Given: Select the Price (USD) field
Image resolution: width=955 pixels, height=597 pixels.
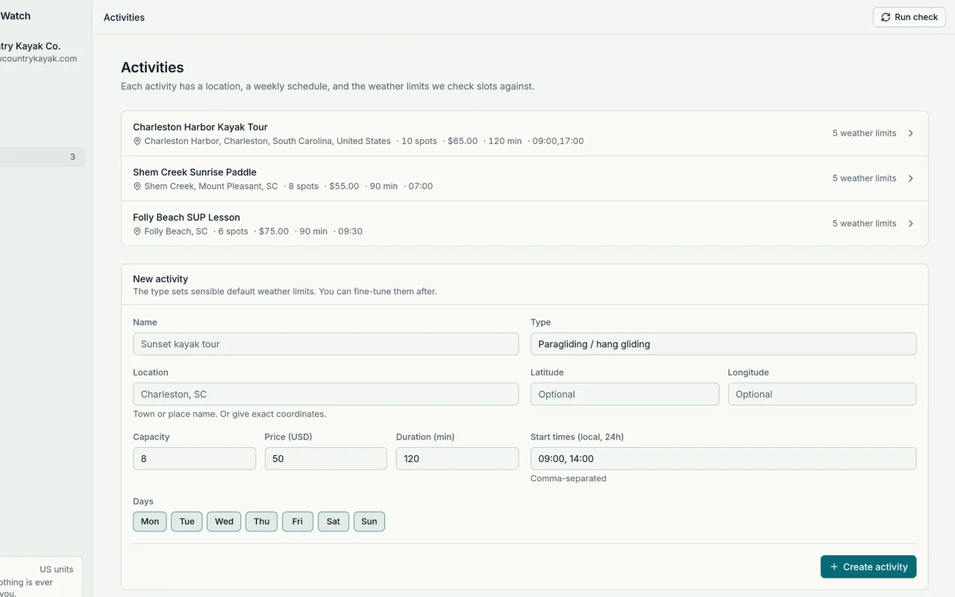Looking at the screenshot, I should (x=326, y=458).
